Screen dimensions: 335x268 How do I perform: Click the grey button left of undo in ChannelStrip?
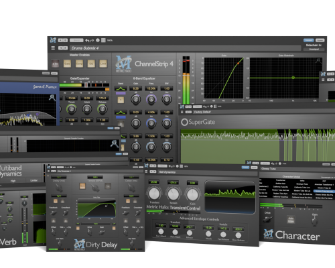coord(76,40)
